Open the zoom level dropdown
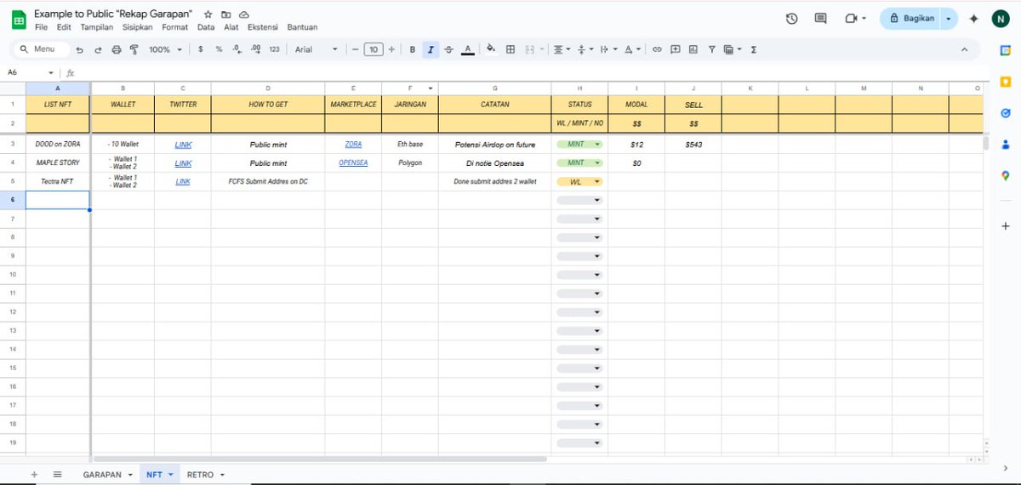1021x485 pixels. (165, 50)
